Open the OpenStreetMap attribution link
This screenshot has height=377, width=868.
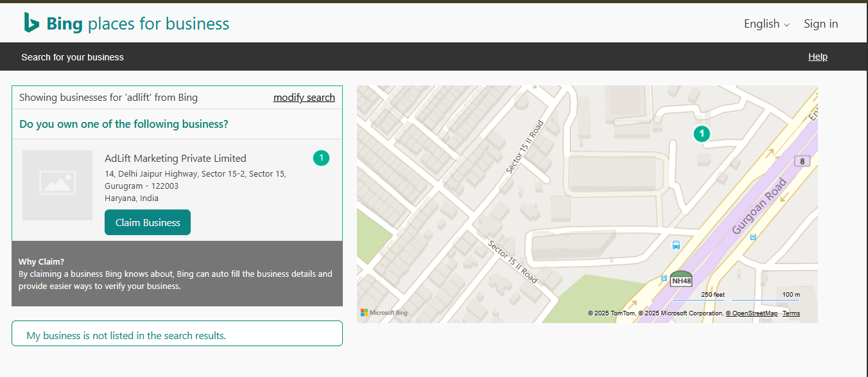click(x=751, y=313)
